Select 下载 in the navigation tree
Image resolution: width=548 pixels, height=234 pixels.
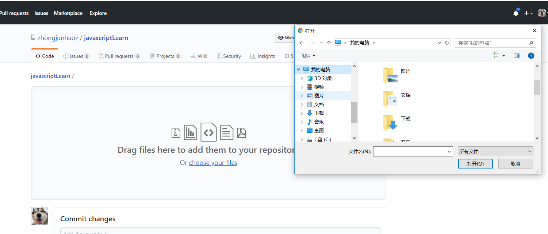(315, 113)
